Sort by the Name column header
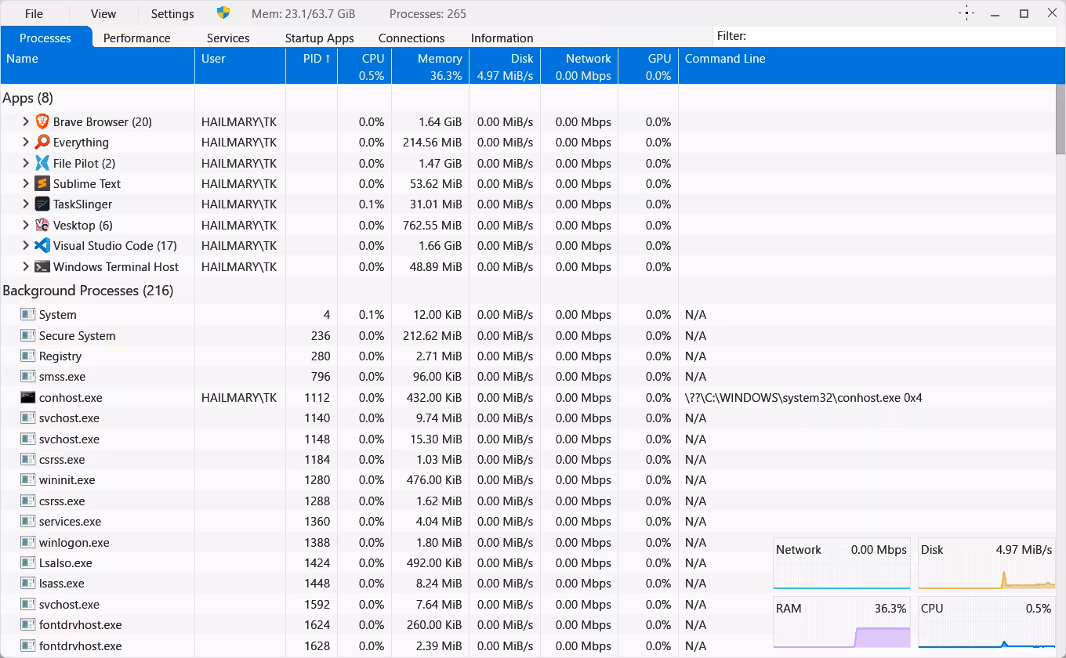The height and width of the screenshot is (658, 1066). point(97,66)
